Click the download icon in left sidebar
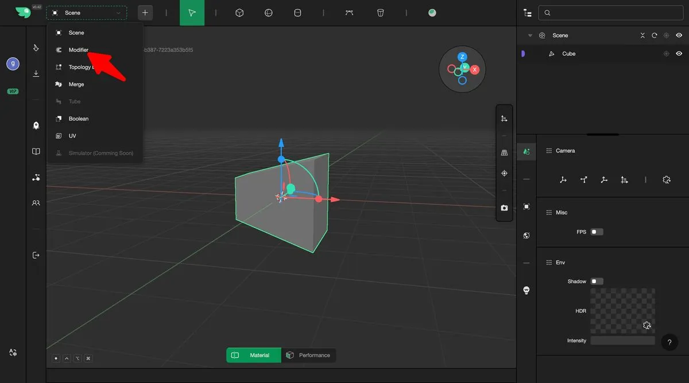This screenshot has height=383, width=689. tap(36, 73)
